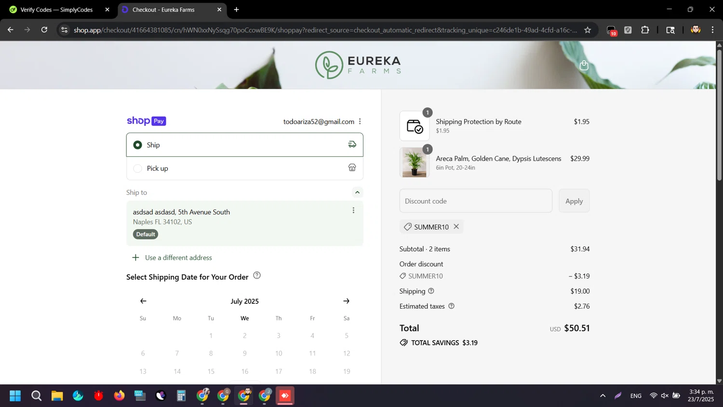Select the Ship delivery radio option

click(x=138, y=145)
